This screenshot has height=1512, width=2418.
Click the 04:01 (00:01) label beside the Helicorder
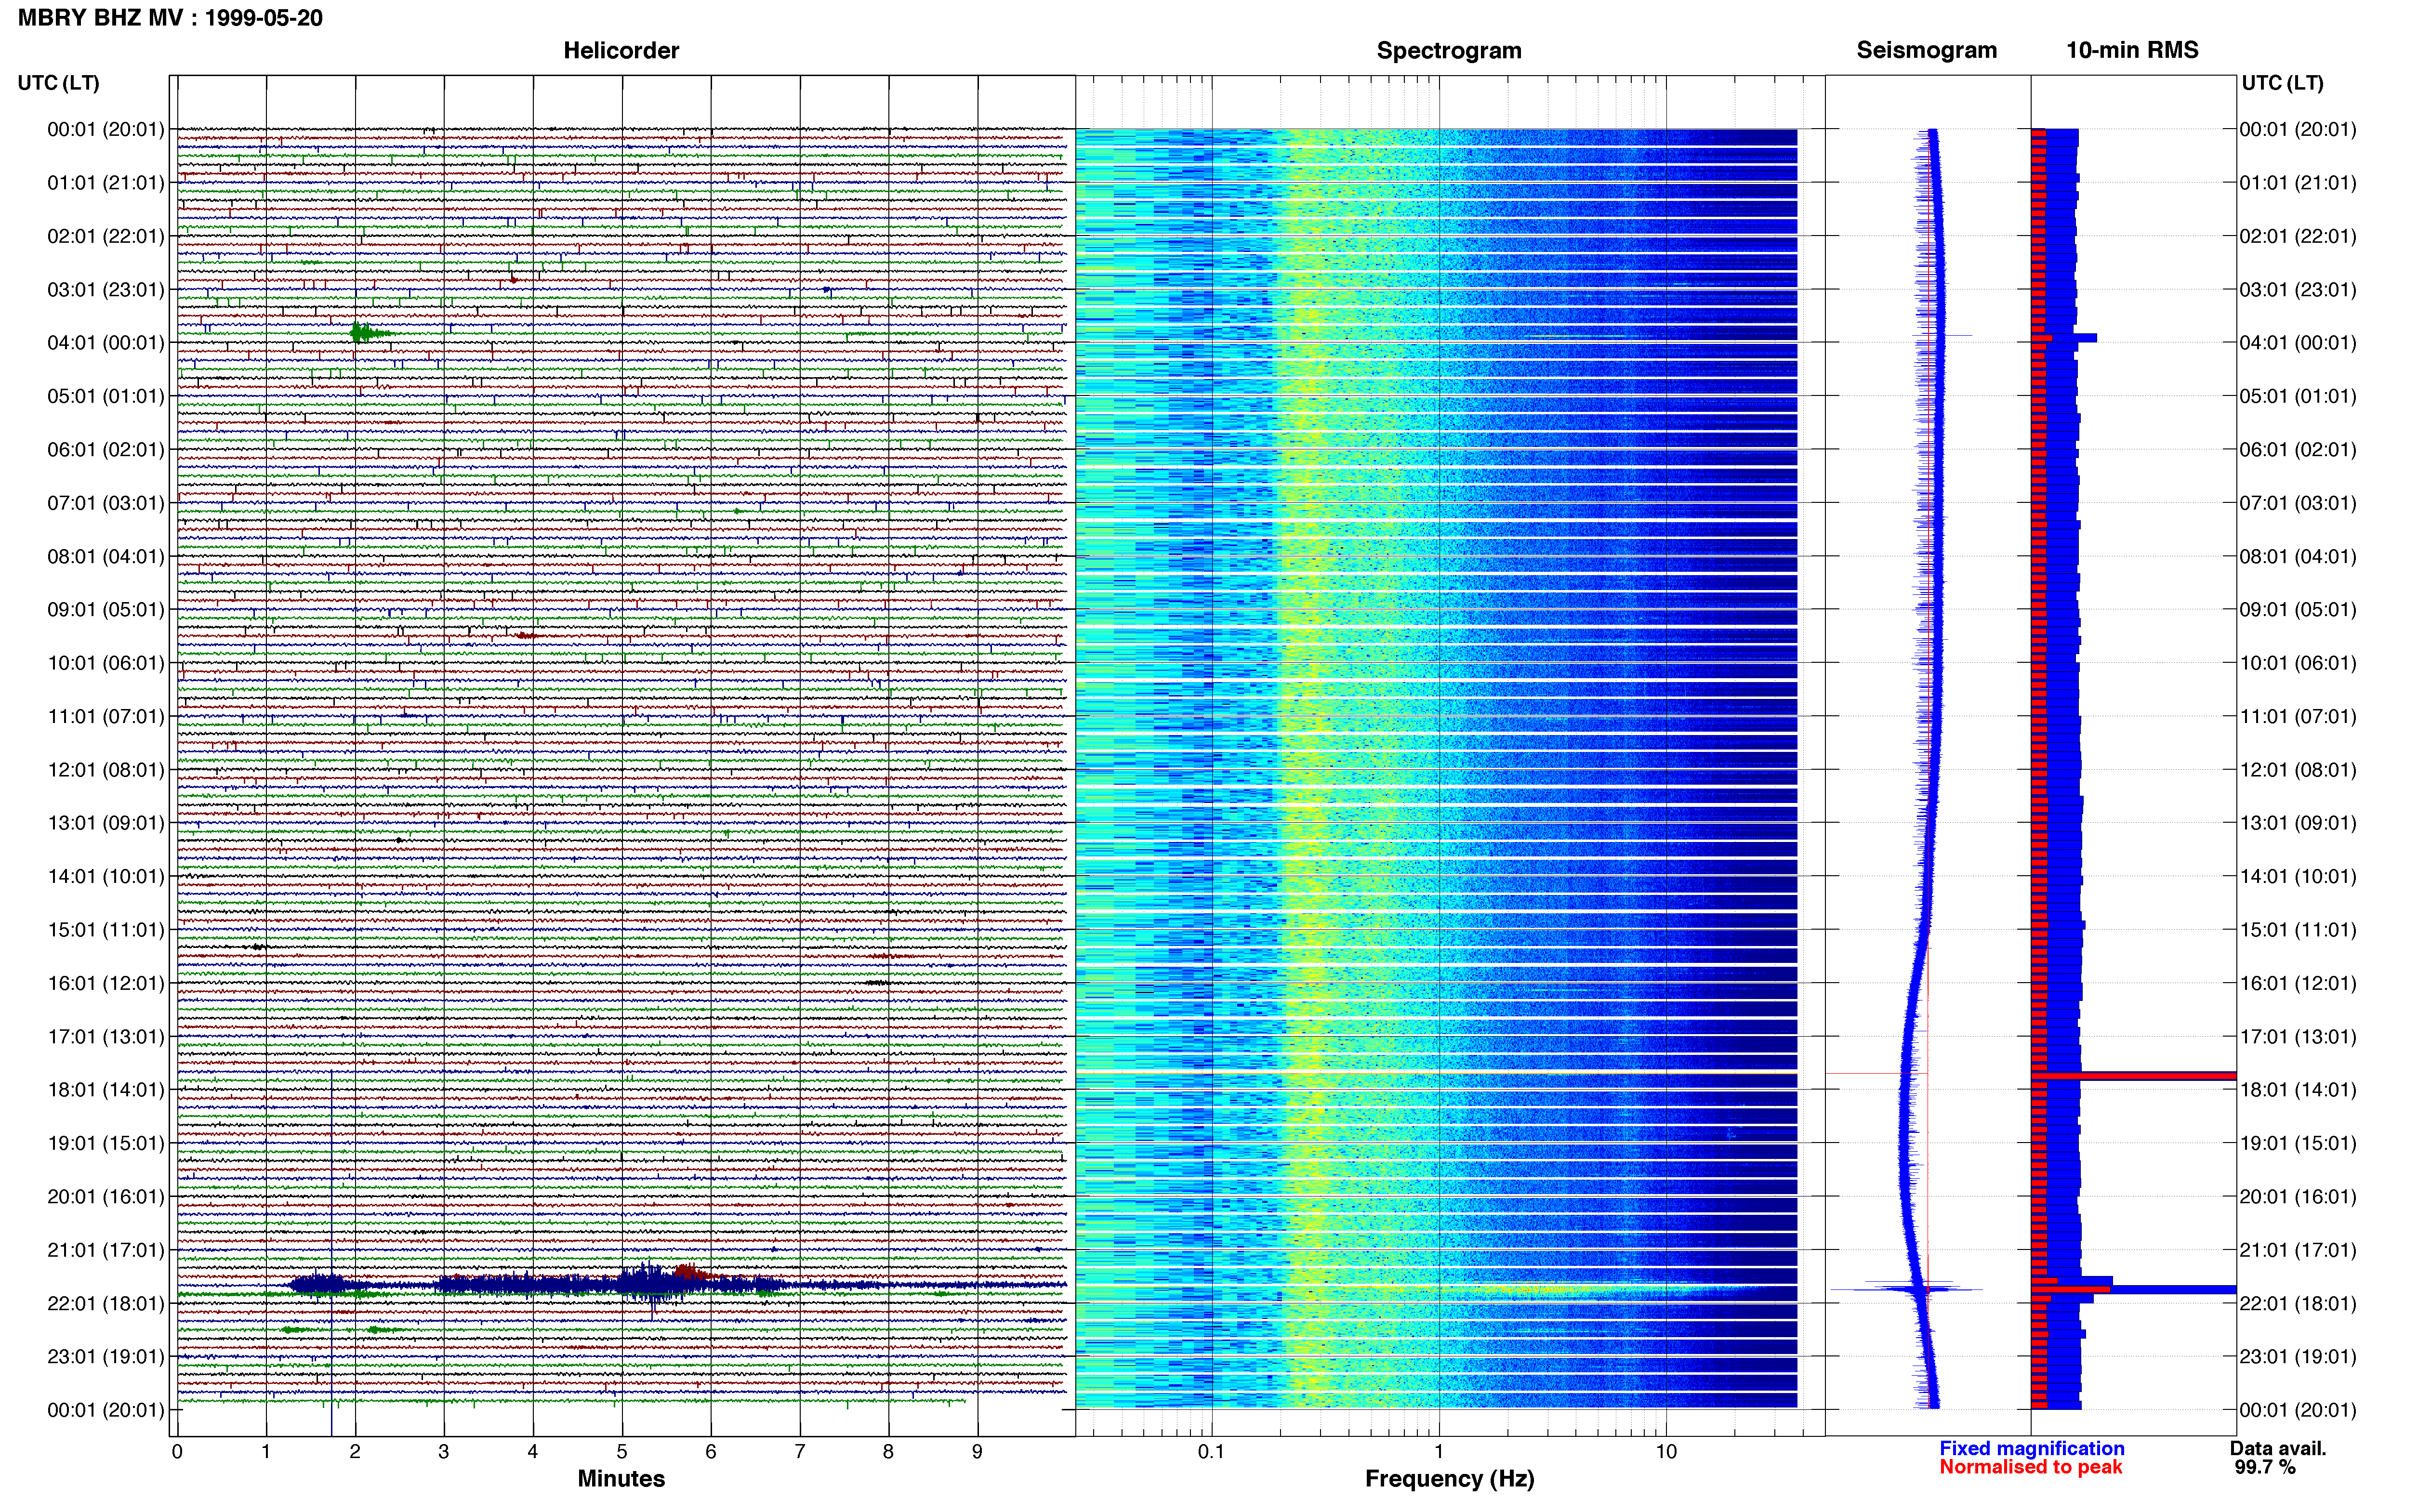point(106,343)
